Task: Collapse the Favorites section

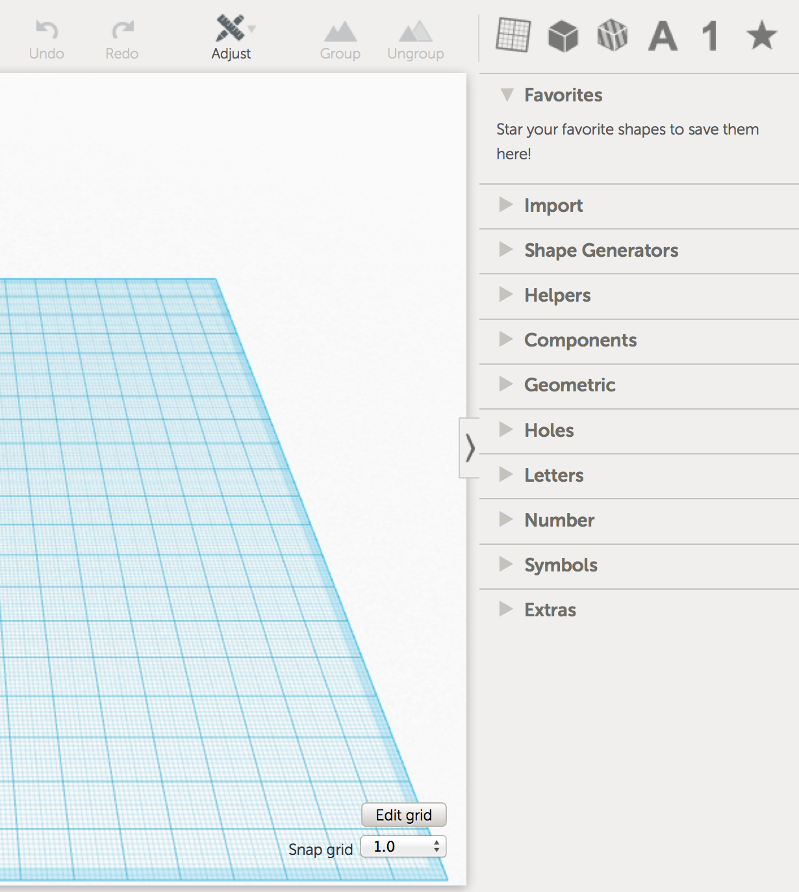Action: click(506, 95)
